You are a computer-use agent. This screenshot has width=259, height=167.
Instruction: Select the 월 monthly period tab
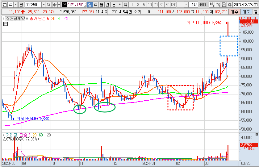click(102, 5)
